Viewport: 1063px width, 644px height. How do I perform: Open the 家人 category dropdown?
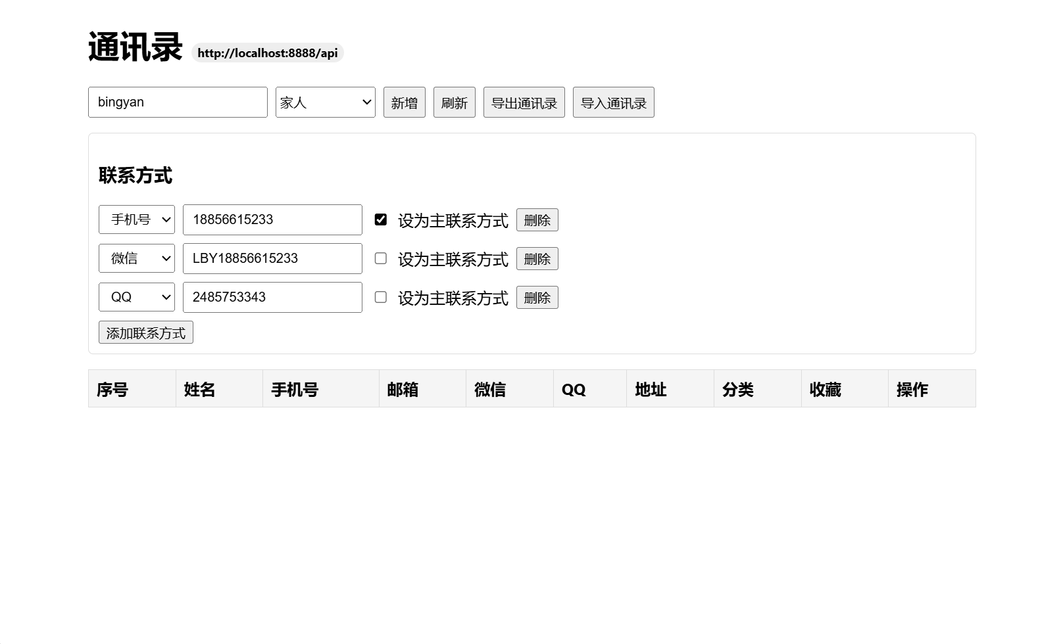tap(326, 103)
